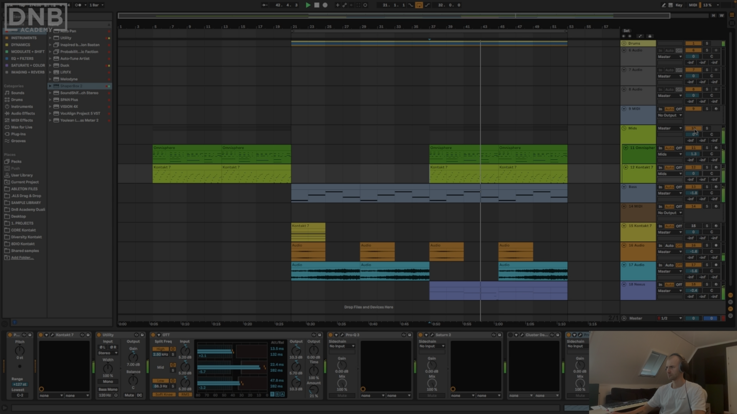737x414 pixels.
Task: Toggle the MIDI map mode switch
Action: (x=693, y=5)
